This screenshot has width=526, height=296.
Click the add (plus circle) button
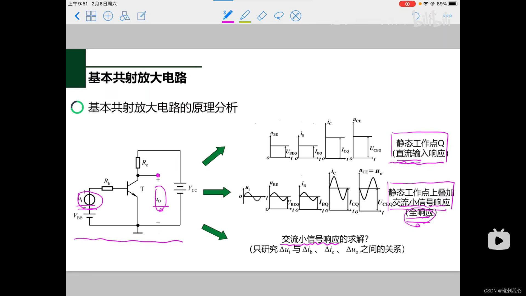(x=108, y=16)
